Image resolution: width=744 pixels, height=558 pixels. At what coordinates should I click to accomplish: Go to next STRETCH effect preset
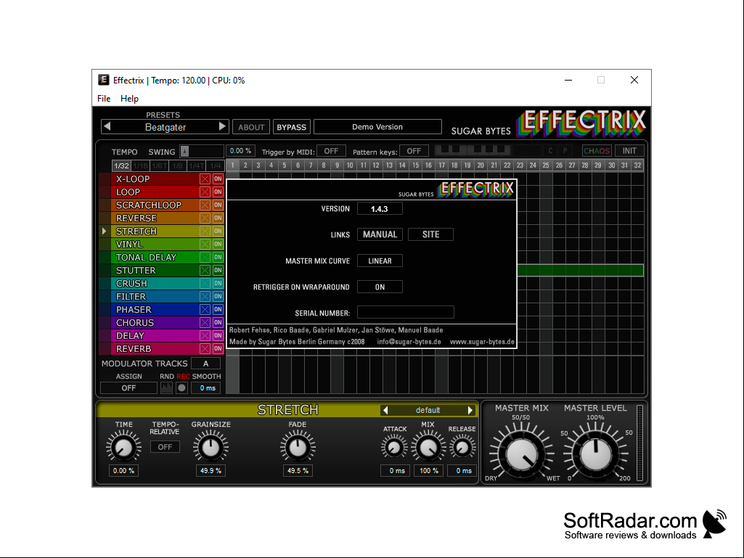[470, 410]
